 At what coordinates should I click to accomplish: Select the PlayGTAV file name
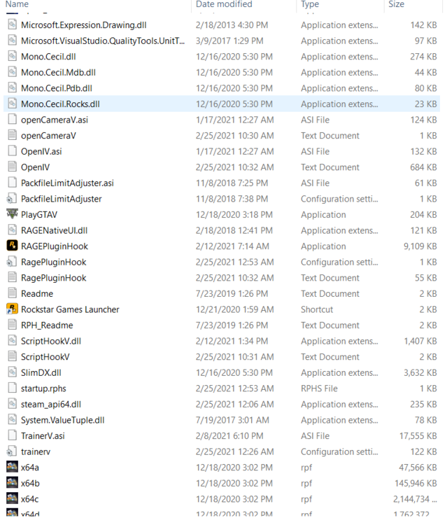tap(39, 215)
